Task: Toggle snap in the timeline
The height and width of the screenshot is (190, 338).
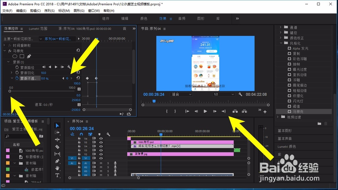Action: tap(81, 134)
